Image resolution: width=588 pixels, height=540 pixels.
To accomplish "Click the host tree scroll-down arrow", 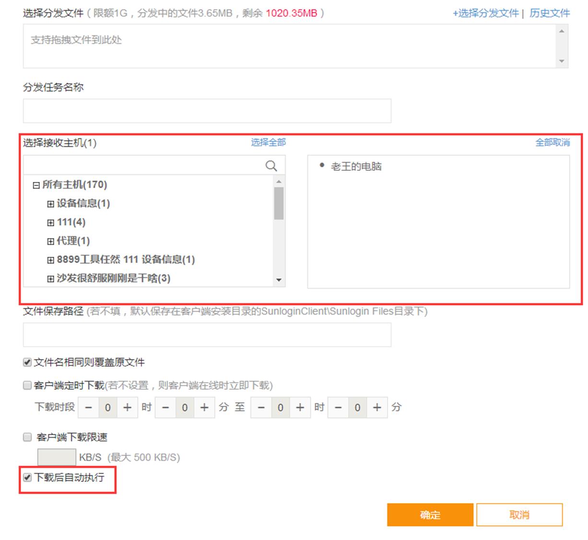I will click(279, 280).
